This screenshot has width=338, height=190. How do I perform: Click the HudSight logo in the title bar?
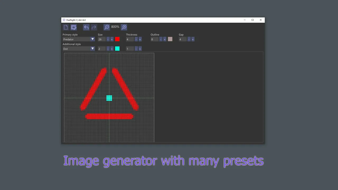tap(64, 20)
